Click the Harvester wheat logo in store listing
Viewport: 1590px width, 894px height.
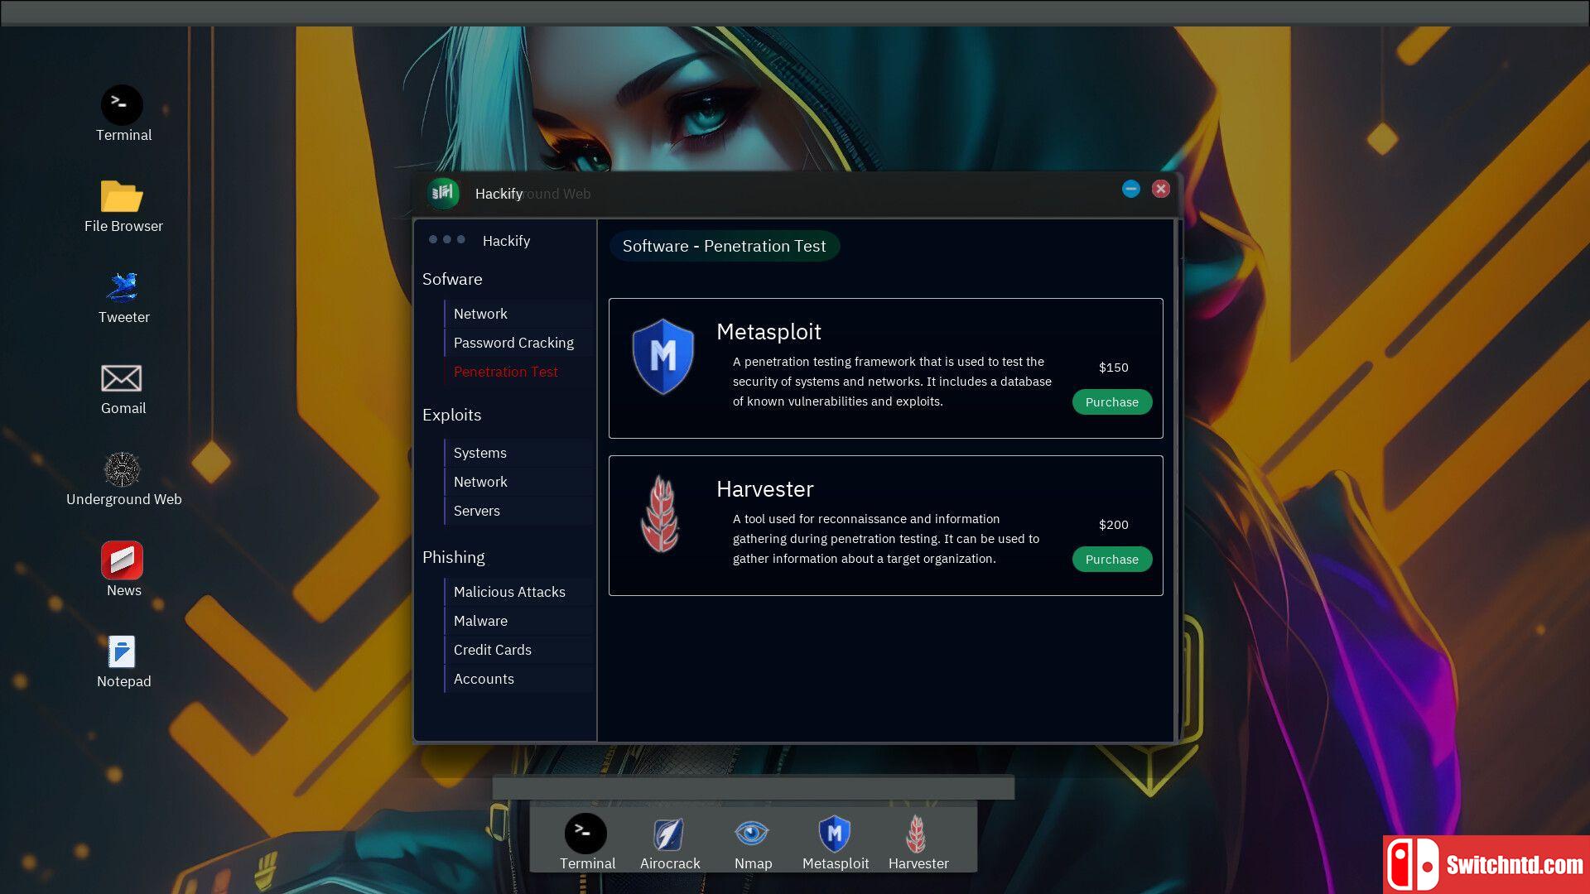pos(661,514)
